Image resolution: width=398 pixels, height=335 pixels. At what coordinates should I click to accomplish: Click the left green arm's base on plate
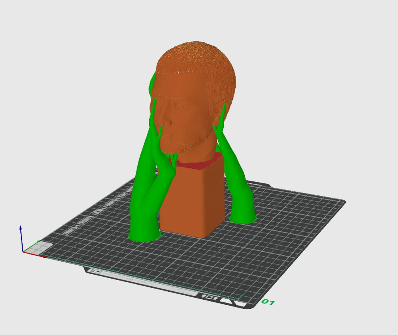click(x=143, y=236)
